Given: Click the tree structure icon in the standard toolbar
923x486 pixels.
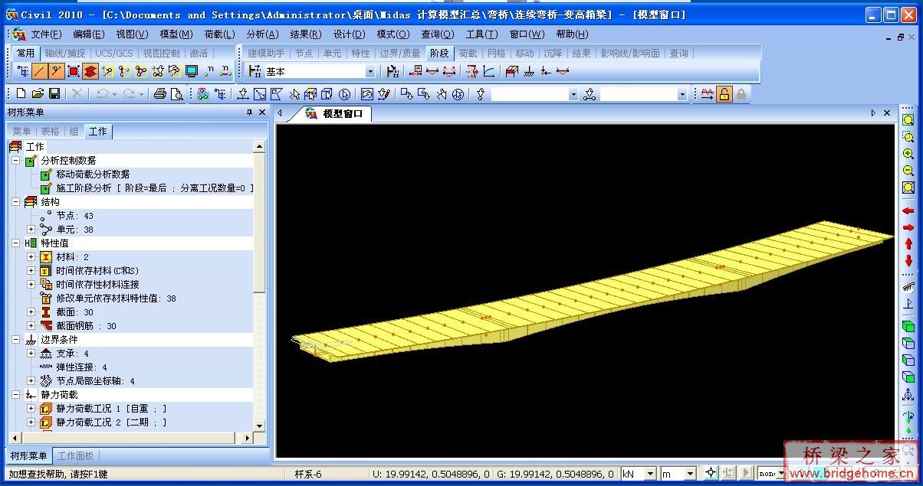Looking at the screenshot, I should pos(220,94).
